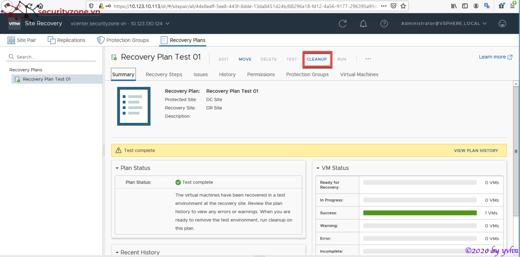Viewport: 520px width, 257px height.
Task: Click the insecure connection lock icon
Action: click(x=101, y=6)
